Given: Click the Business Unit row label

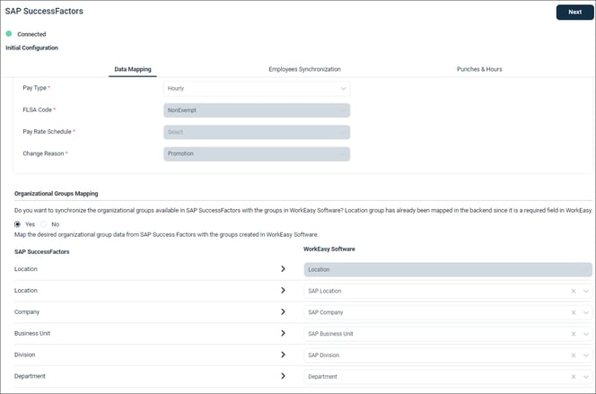Looking at the screenshot, I should (32, 333).
